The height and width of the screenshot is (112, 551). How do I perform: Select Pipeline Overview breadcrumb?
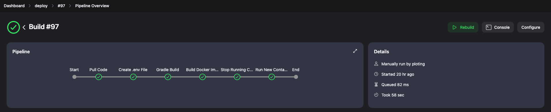92,6
